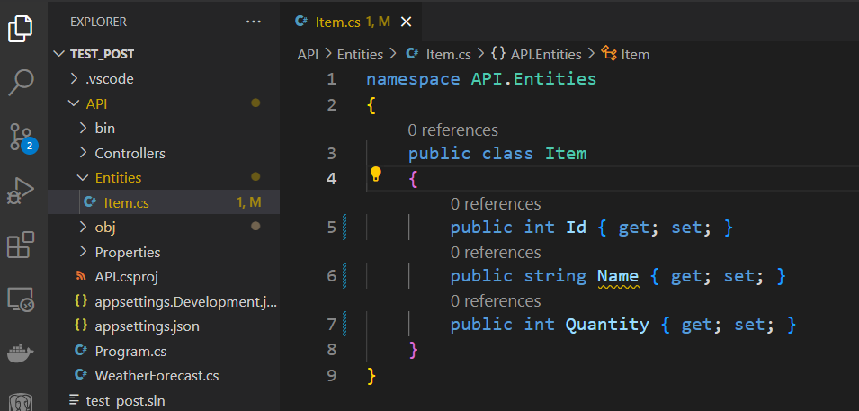This screenshot has height=411, width=859.
Task: Click the C# icon in Item.cs tab
Action: click(x=300, y=22)
